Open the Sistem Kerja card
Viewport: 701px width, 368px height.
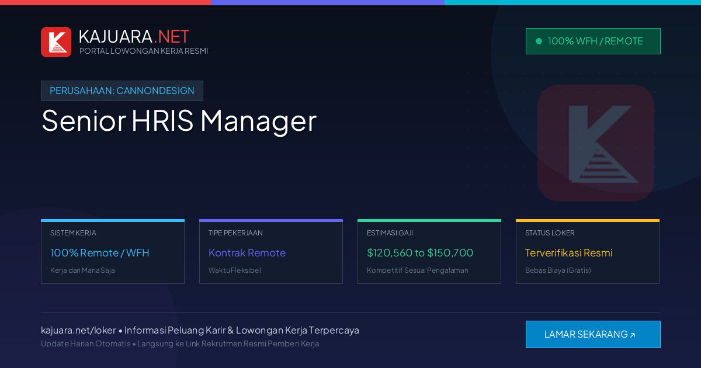click(x=113, y=251)
